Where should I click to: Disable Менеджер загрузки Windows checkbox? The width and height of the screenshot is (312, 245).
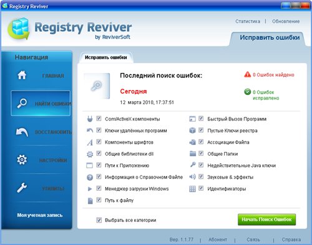tap(99, 188)
